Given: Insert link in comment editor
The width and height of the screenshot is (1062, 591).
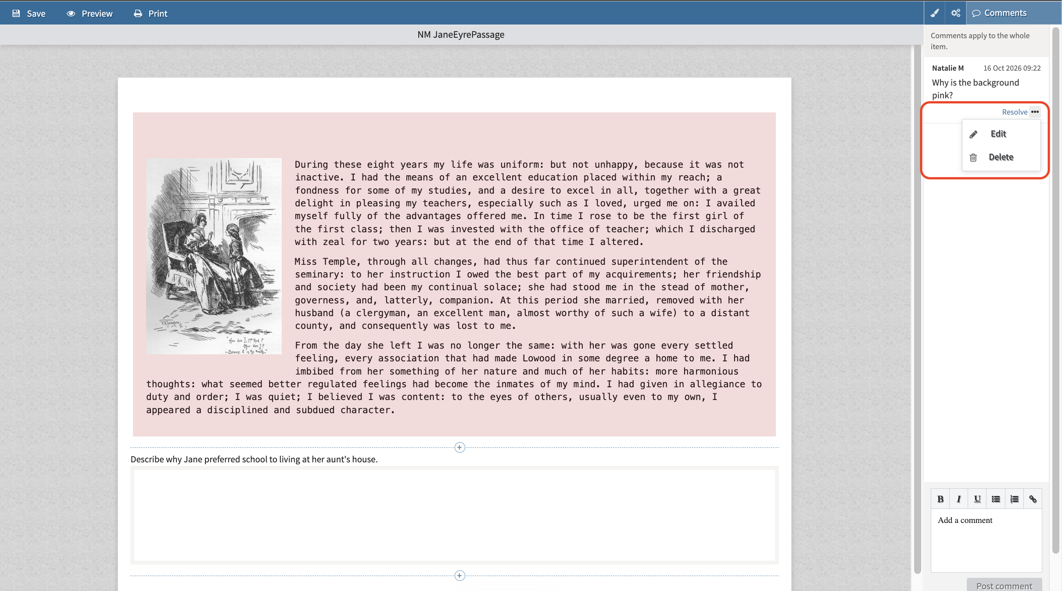Looking at the screenshot, I should [1033, 499].
